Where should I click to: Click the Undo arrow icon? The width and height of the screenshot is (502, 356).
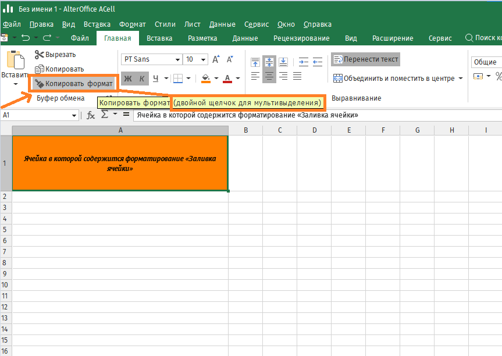click(x=26, y=38)
